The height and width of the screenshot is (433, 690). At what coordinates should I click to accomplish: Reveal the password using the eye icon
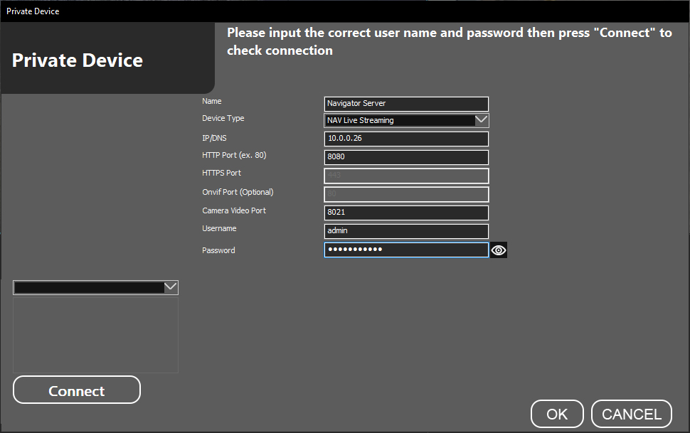click(x=499, y=250)
